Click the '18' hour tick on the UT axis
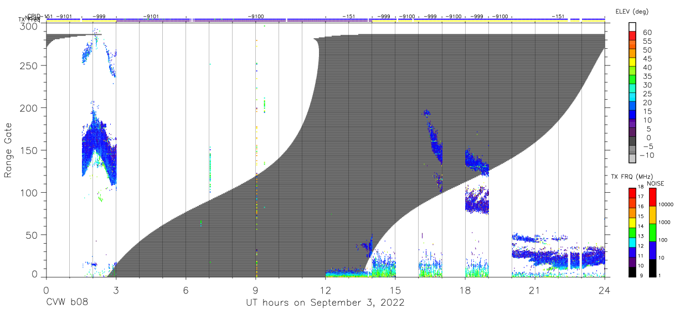680x314 pixels. 465,290
